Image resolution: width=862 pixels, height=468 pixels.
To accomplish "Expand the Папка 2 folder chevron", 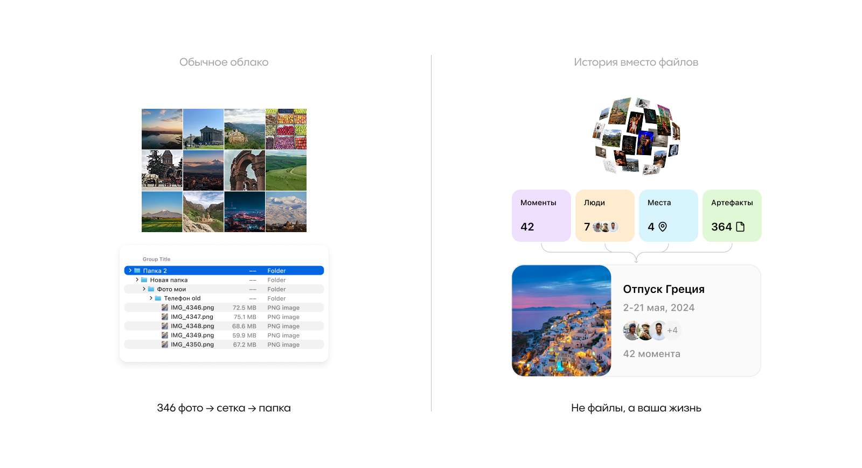I will [130, 270].
